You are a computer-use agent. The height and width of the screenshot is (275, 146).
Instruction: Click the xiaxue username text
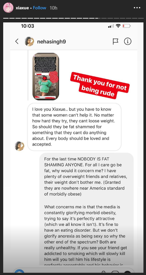click(x=22, y=8)
